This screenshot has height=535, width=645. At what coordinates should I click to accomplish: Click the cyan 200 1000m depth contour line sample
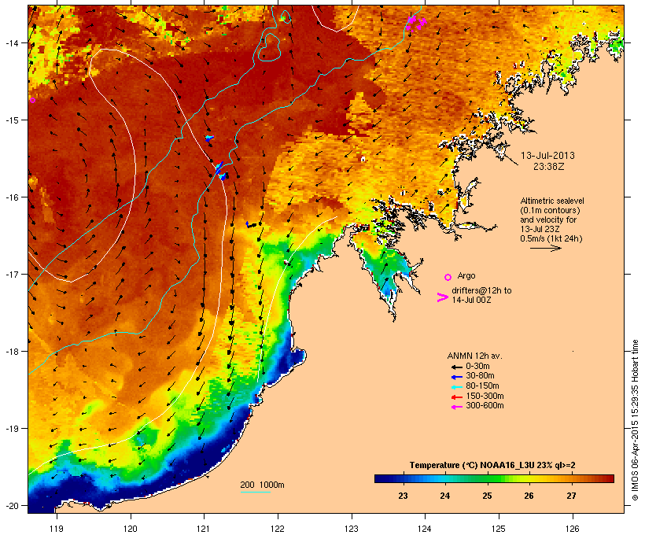(255, 492)
